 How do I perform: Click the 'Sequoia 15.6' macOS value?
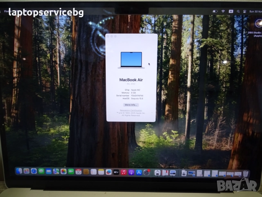[x=137, y=98]
